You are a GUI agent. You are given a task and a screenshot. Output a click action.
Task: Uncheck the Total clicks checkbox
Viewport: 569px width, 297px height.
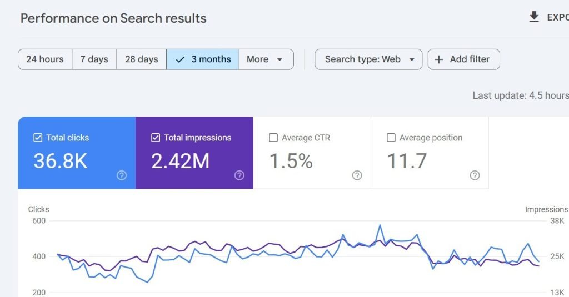point(38,138)
